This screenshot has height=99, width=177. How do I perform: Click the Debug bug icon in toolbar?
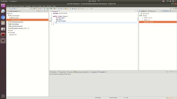point(45,9)
